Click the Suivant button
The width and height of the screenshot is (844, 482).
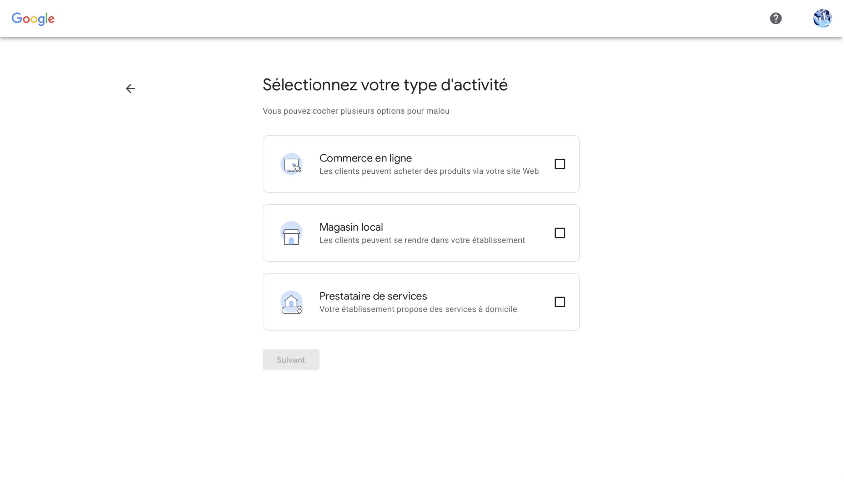pyautogui.click(x=291, y=360)
